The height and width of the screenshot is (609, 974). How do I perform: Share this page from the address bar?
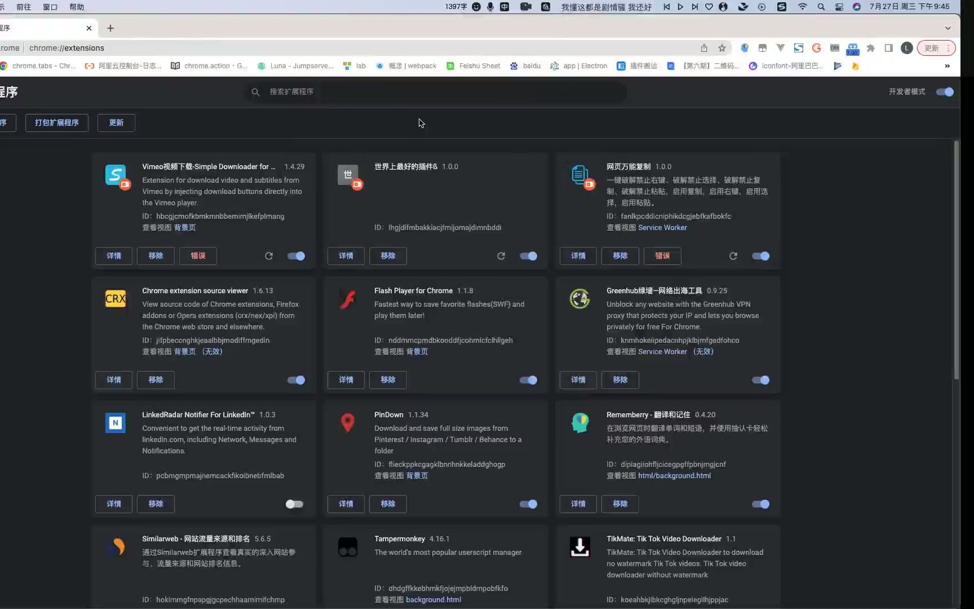(x=704, y=48)
